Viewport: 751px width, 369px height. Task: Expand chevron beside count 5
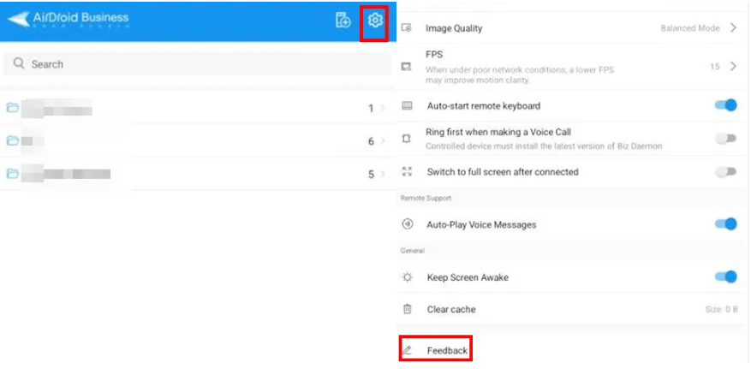click(382, 174)
